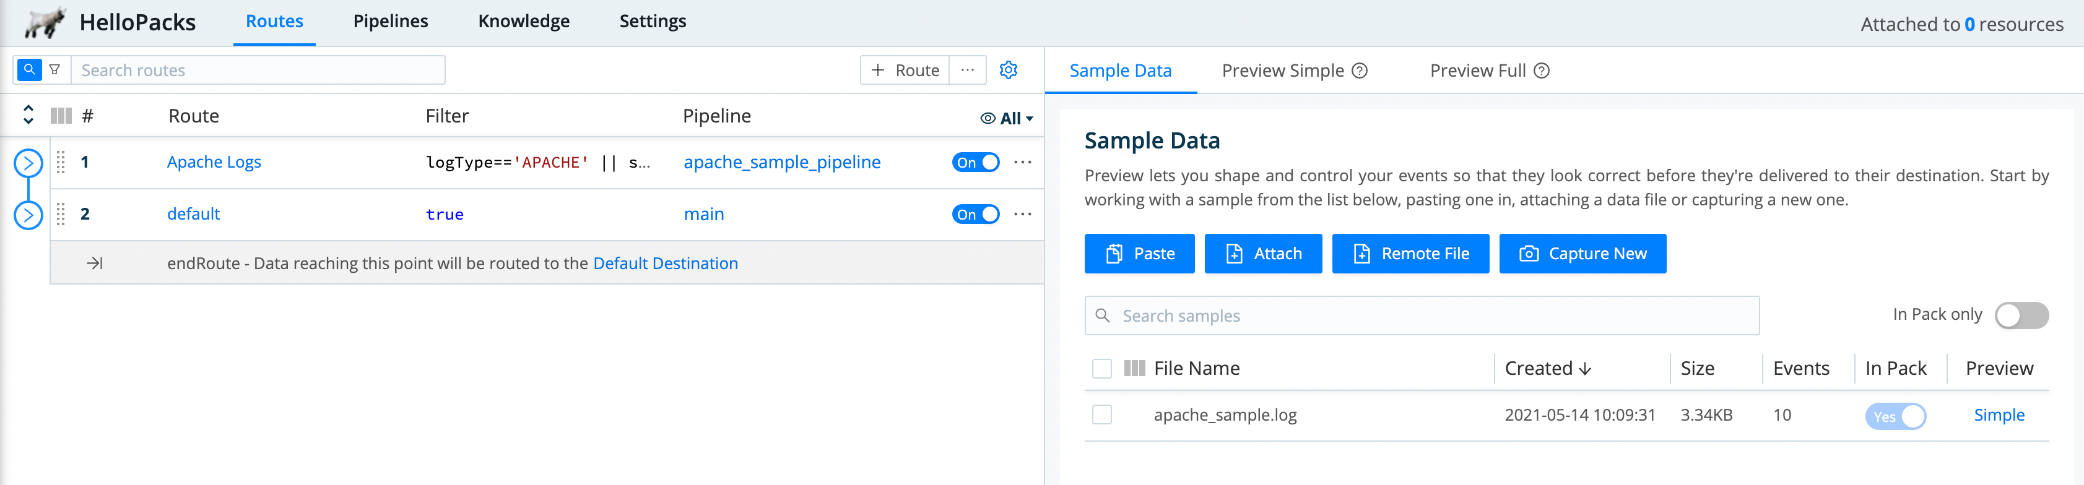Image resolution: width=2084 pixels, height=485 pixels.
Task: Open the All visibility dropdown
Action: pyautogui.click(x=1007, y=118)
